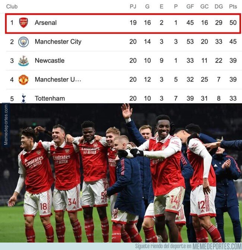Open the Arsenal team name link
This screenshot has width=242, height=250.
[46, 23]
